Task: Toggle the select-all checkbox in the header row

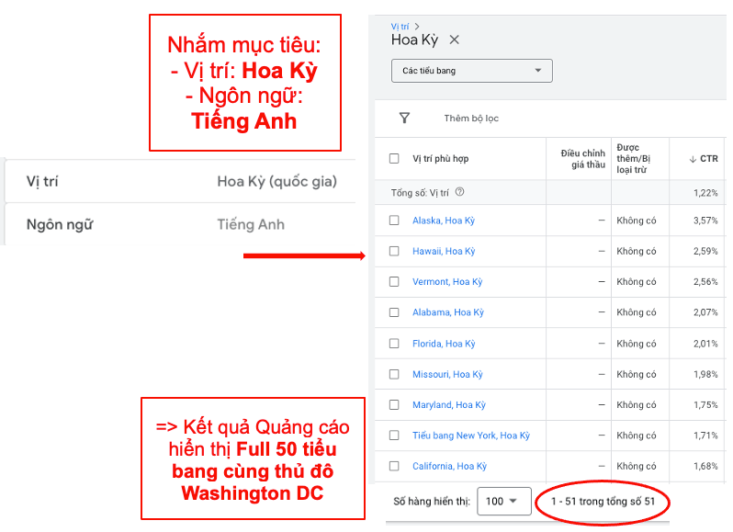Action: tap(394, 158)
